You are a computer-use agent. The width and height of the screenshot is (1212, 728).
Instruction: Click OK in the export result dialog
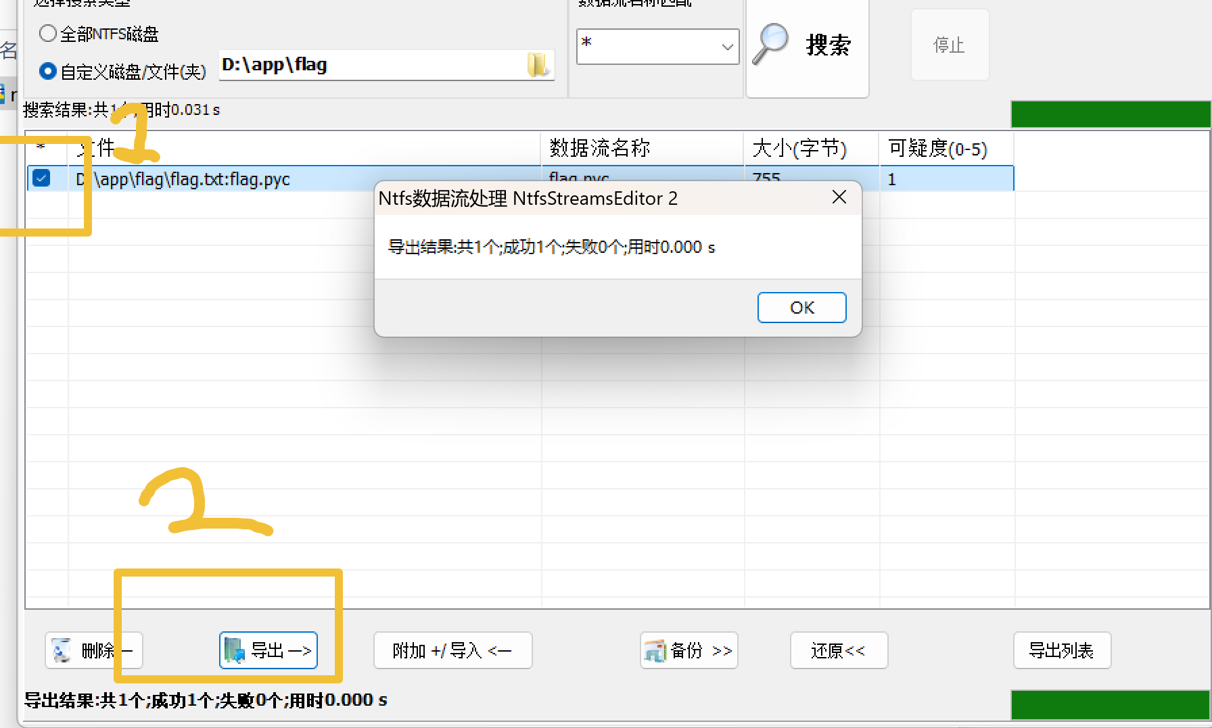[801, 308]
